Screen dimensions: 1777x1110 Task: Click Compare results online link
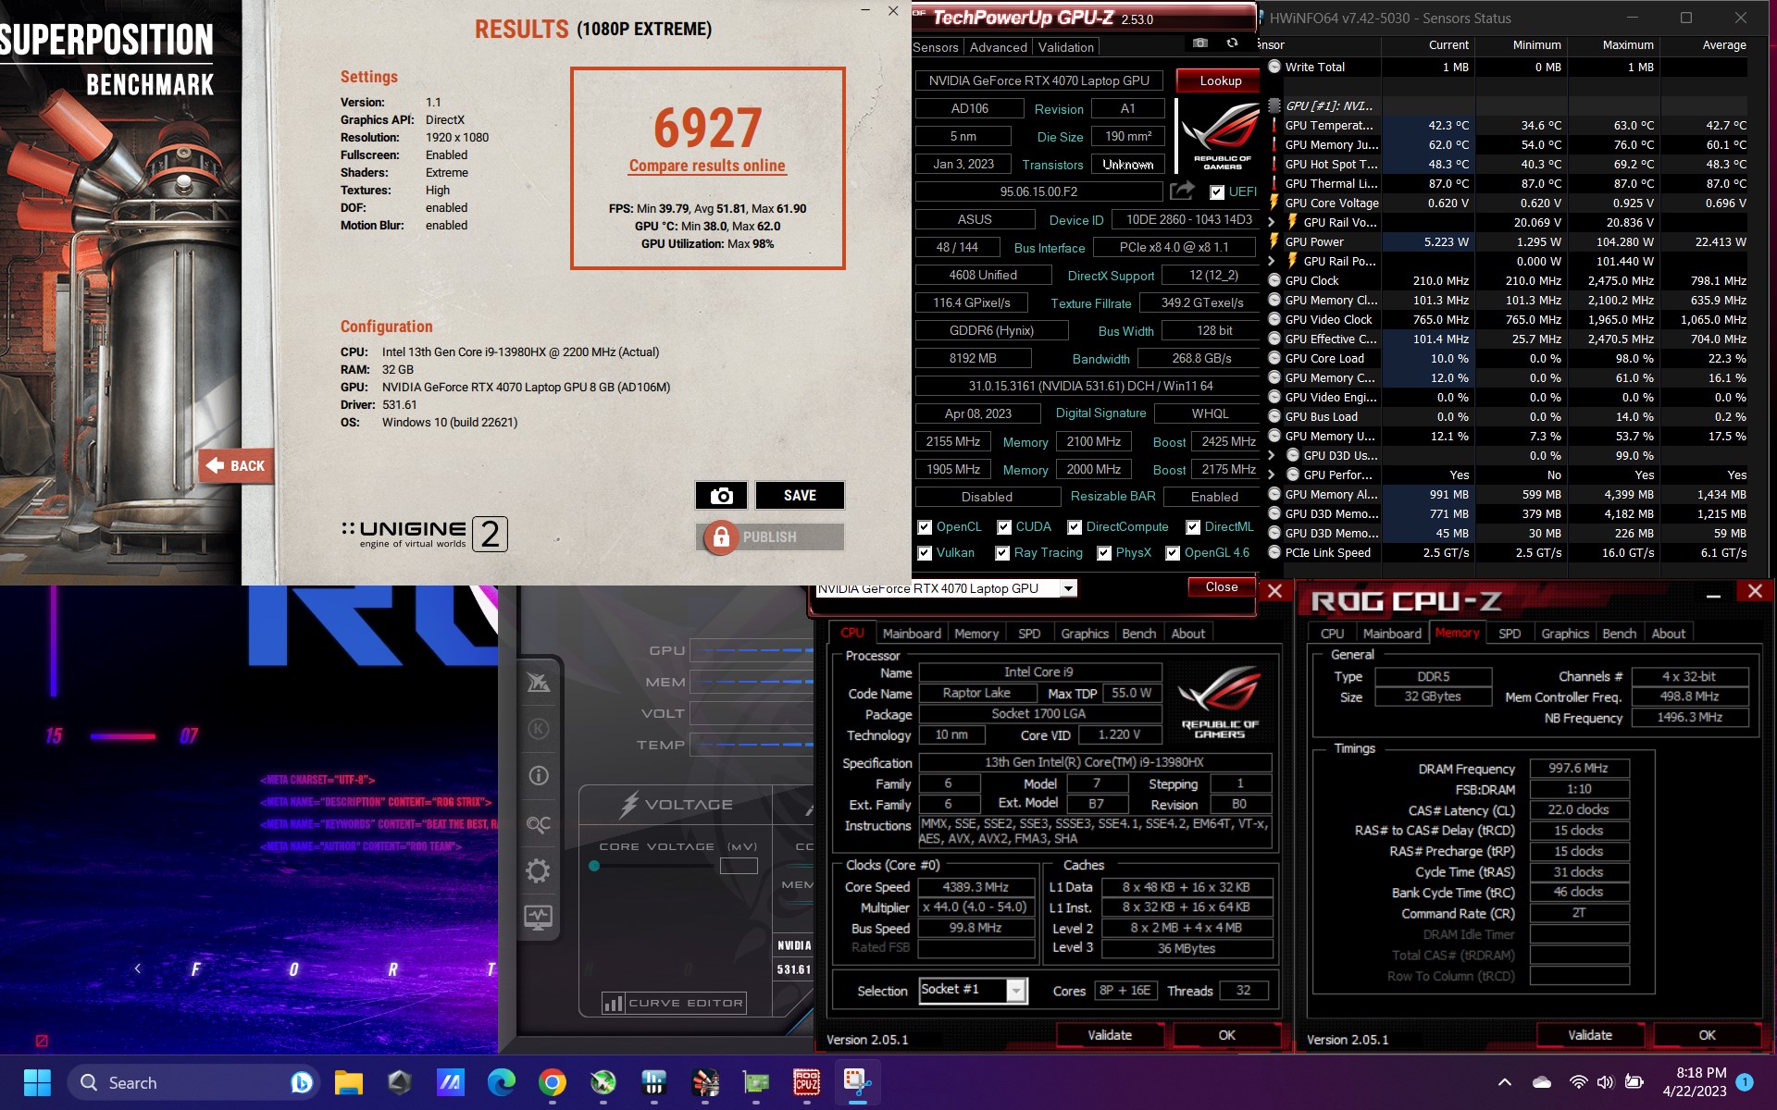(707, 166)
